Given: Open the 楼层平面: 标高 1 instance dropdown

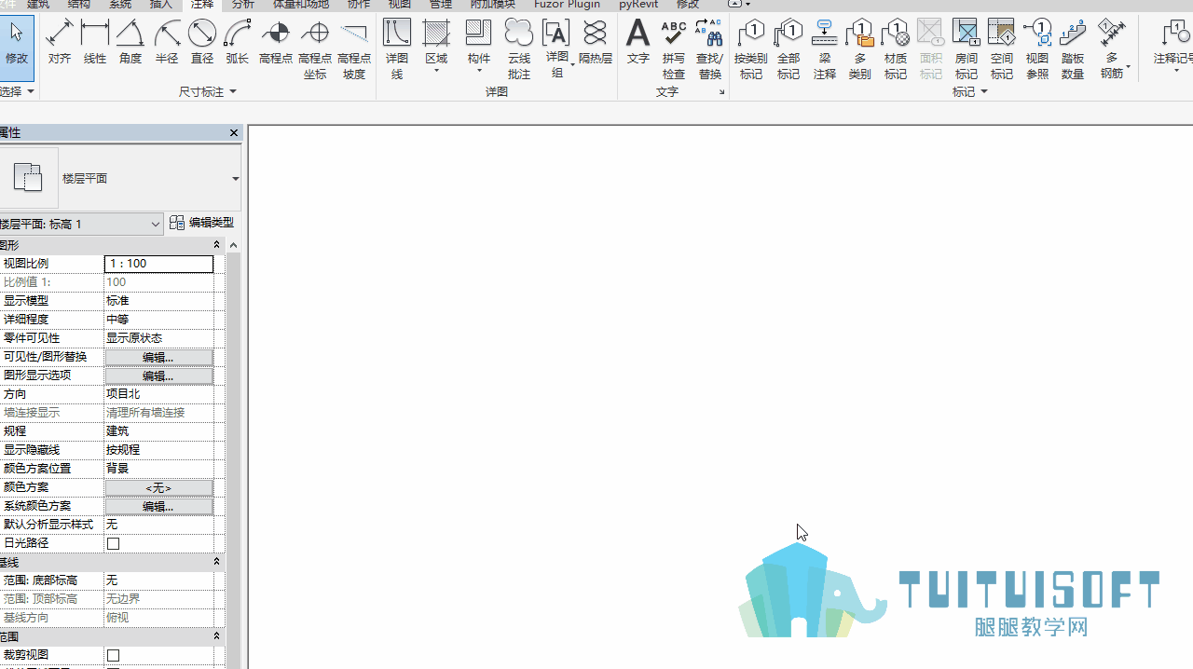Looking at the screenshot, I should (x=81, y=224).
